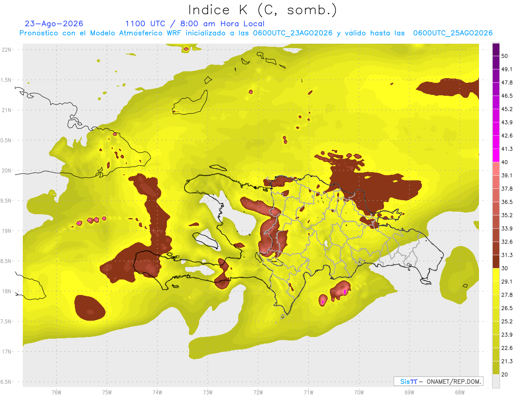Screen dimensions: 516x398
Task: Click the "68W" longitude label
Action: [x=460, y=392]
